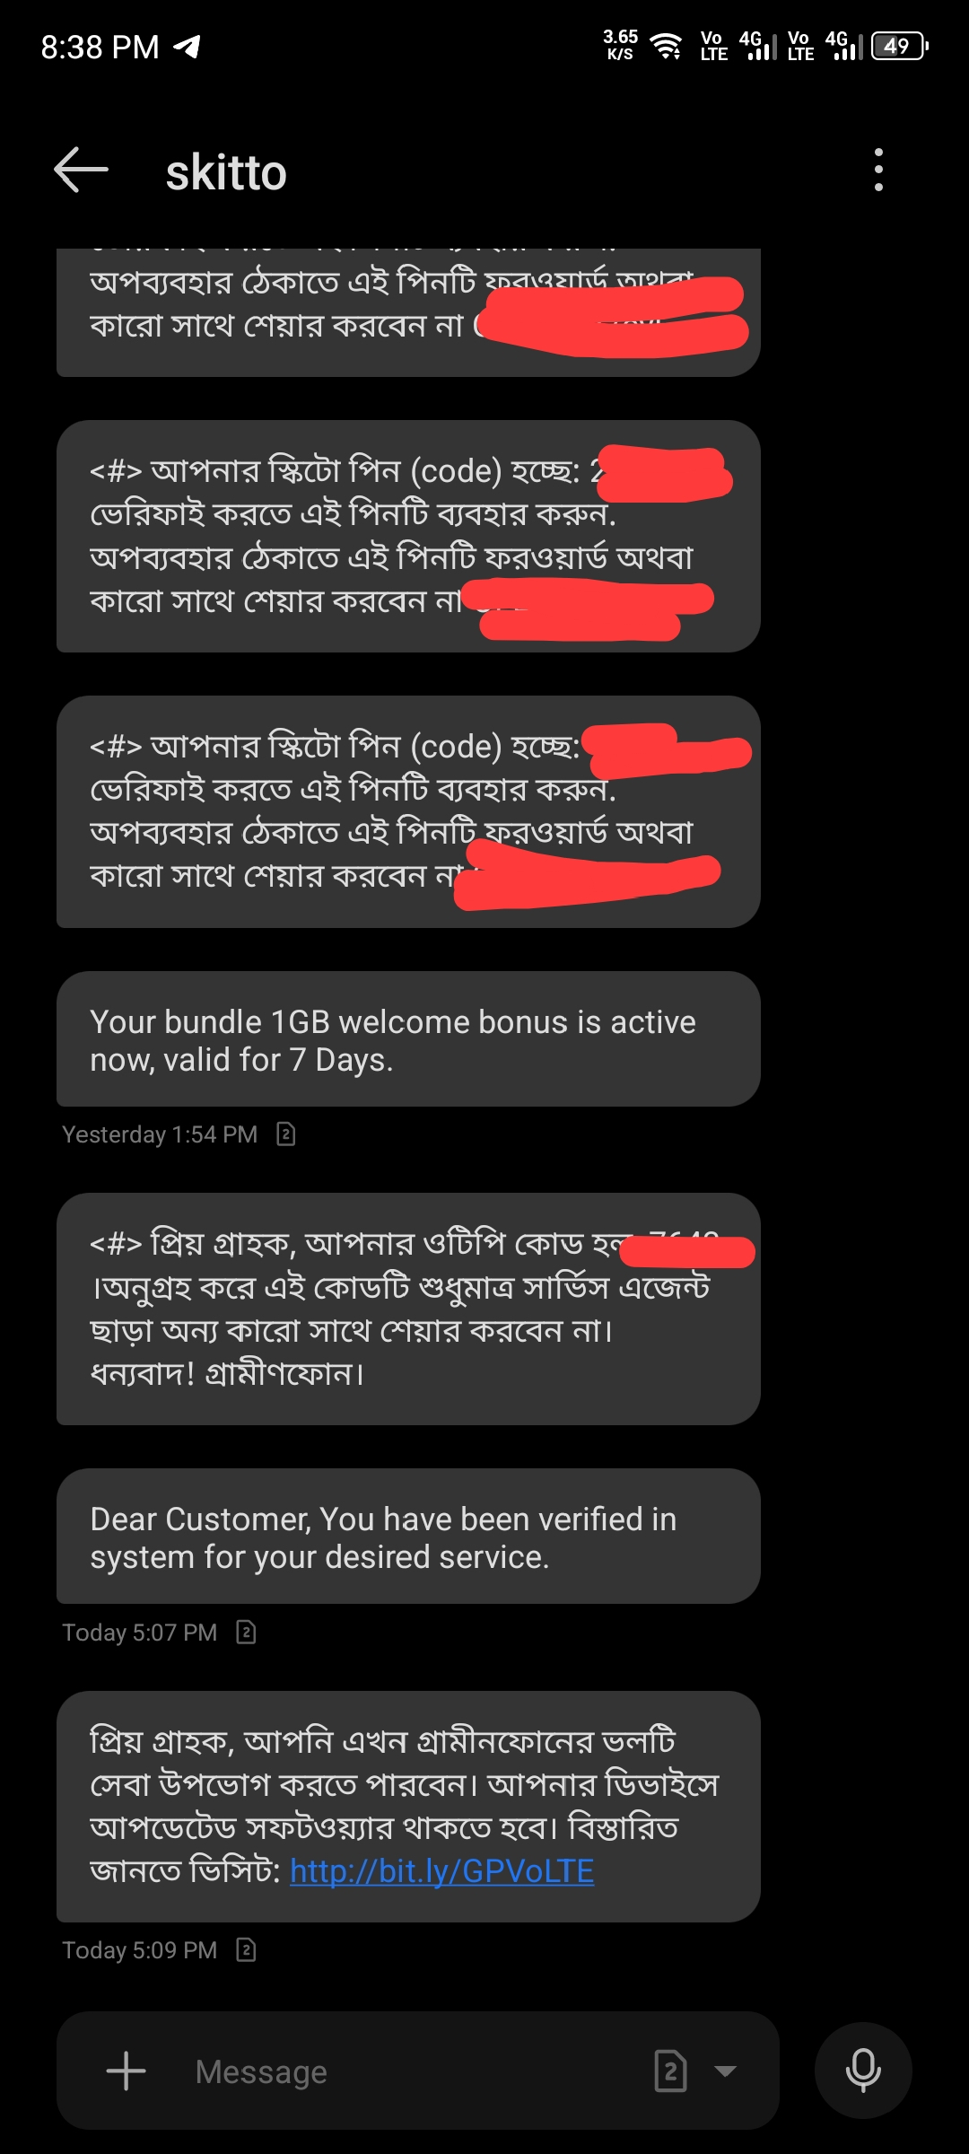969x2154 pixels.
Task: Tap the SIM 2 icon beside Yesterday 1:54 PM
Action: tap(286, 1134)
